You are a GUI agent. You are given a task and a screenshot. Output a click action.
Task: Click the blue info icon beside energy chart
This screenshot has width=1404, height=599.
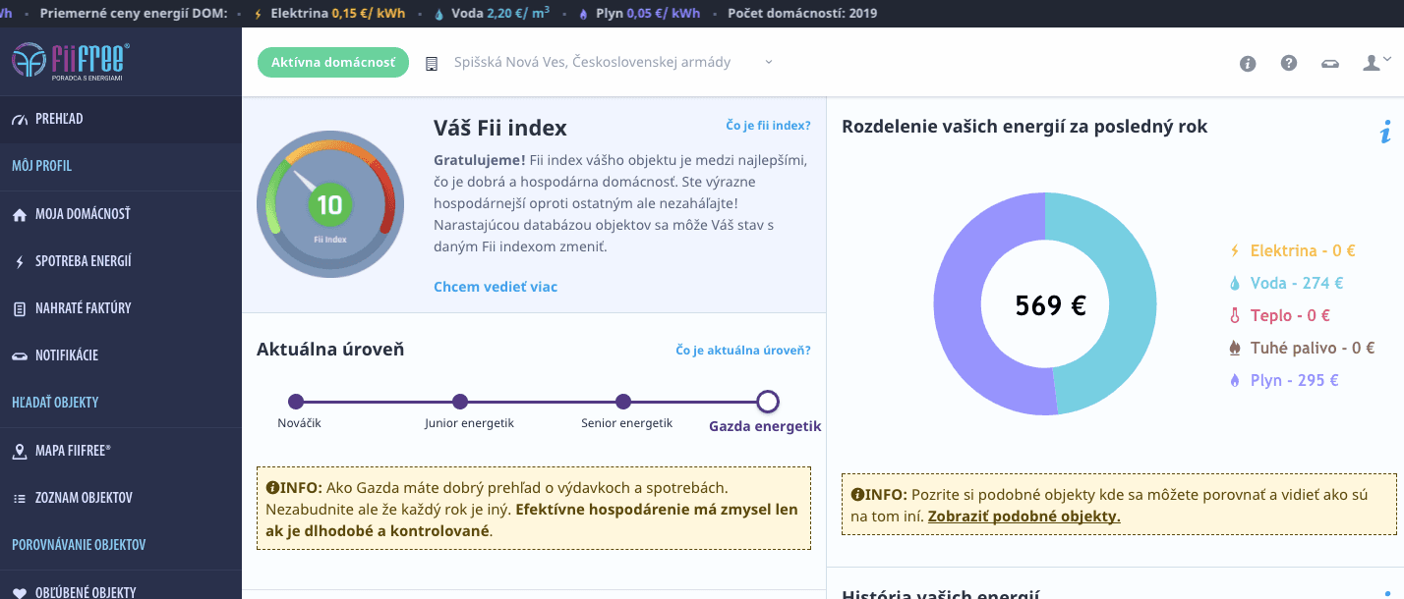coord(1385,132)
